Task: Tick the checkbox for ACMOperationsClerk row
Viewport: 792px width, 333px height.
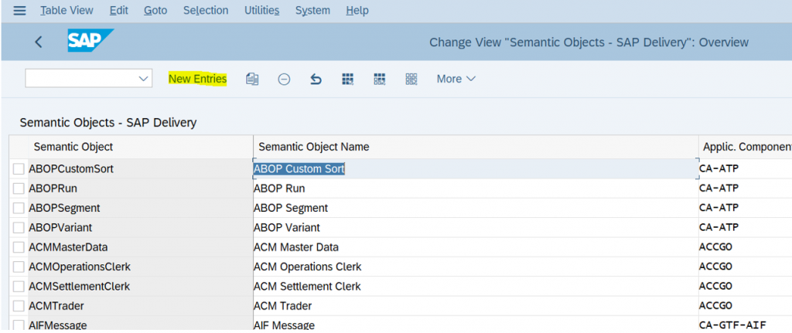Action: tap(19, 267)
